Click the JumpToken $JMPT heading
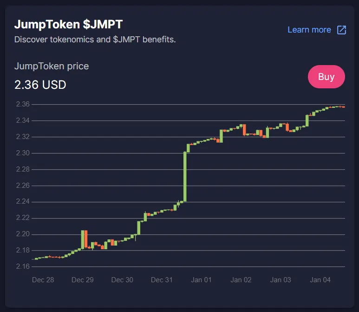359x312 pixels. pos(68,24)
